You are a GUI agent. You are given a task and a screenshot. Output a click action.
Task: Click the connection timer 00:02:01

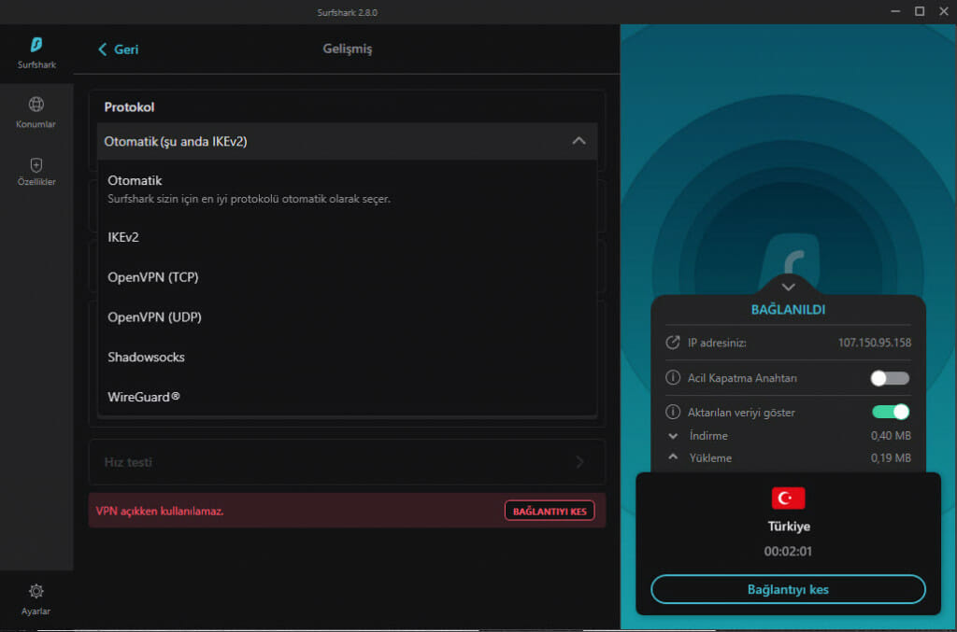tap(788, 551)
